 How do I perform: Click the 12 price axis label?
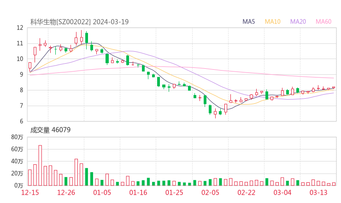pos(20,28)
